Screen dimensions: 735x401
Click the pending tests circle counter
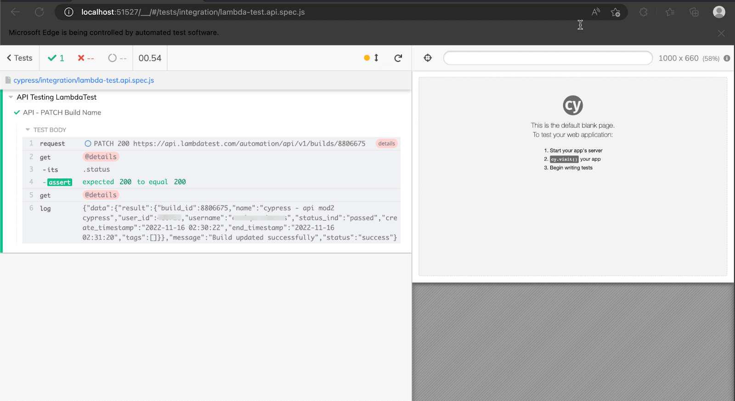pos(117,58)
